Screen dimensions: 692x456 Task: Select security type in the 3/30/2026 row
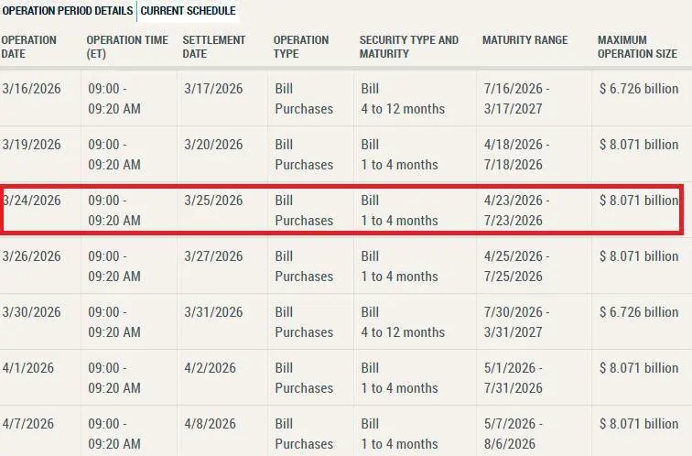coord(402,321)
